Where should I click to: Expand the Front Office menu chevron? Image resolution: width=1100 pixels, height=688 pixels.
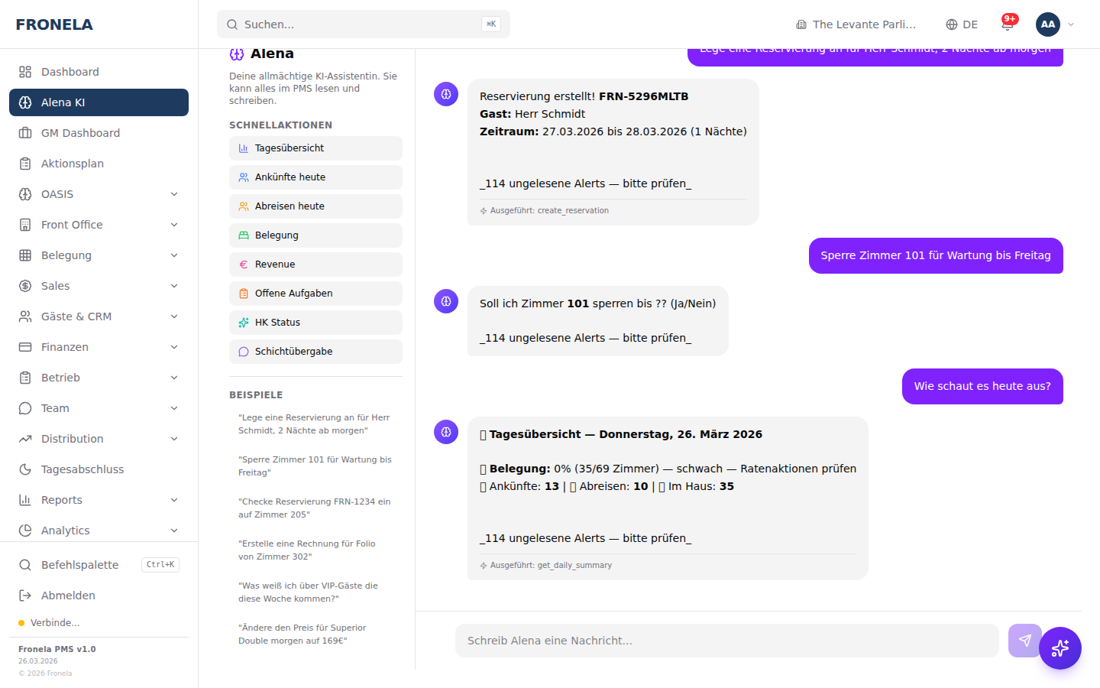[174, 225]
